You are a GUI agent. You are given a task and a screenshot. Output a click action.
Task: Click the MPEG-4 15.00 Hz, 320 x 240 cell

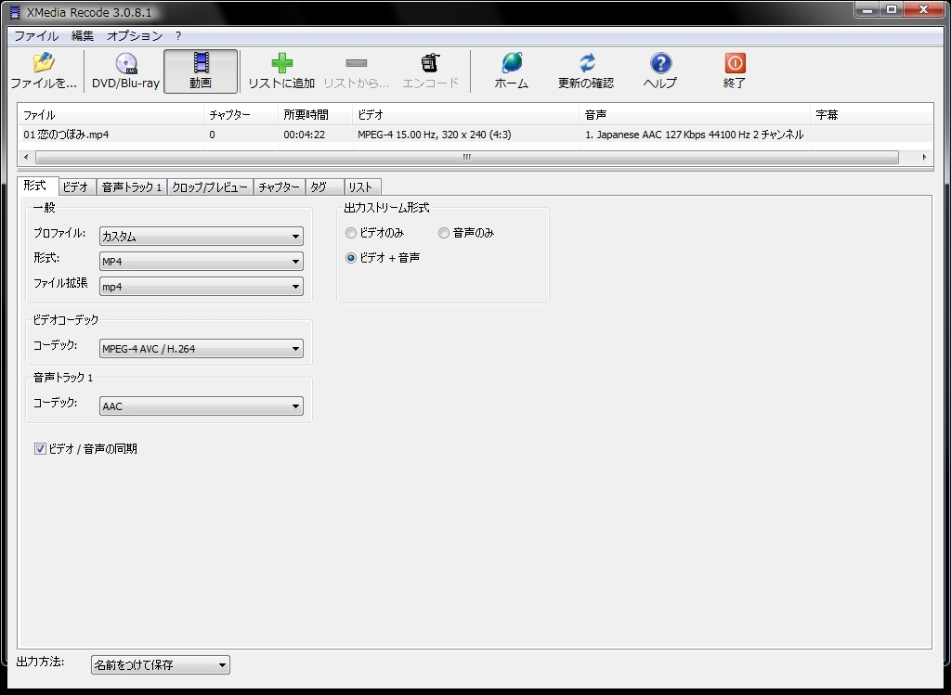click(435, 135)
